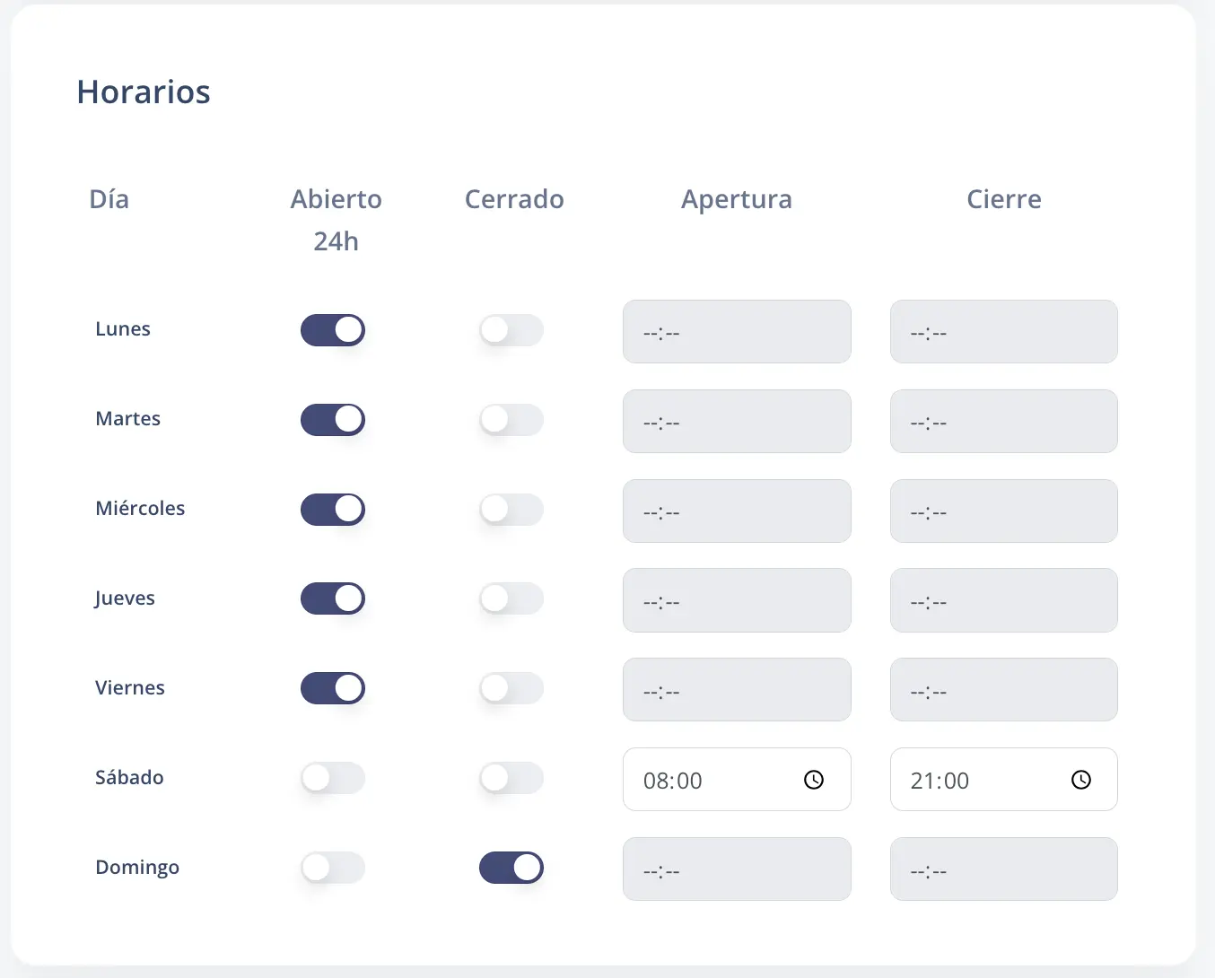The image size is (1215, 978).
Task: Click the Cierre field for Lunes
Action: click(1003, 331)
